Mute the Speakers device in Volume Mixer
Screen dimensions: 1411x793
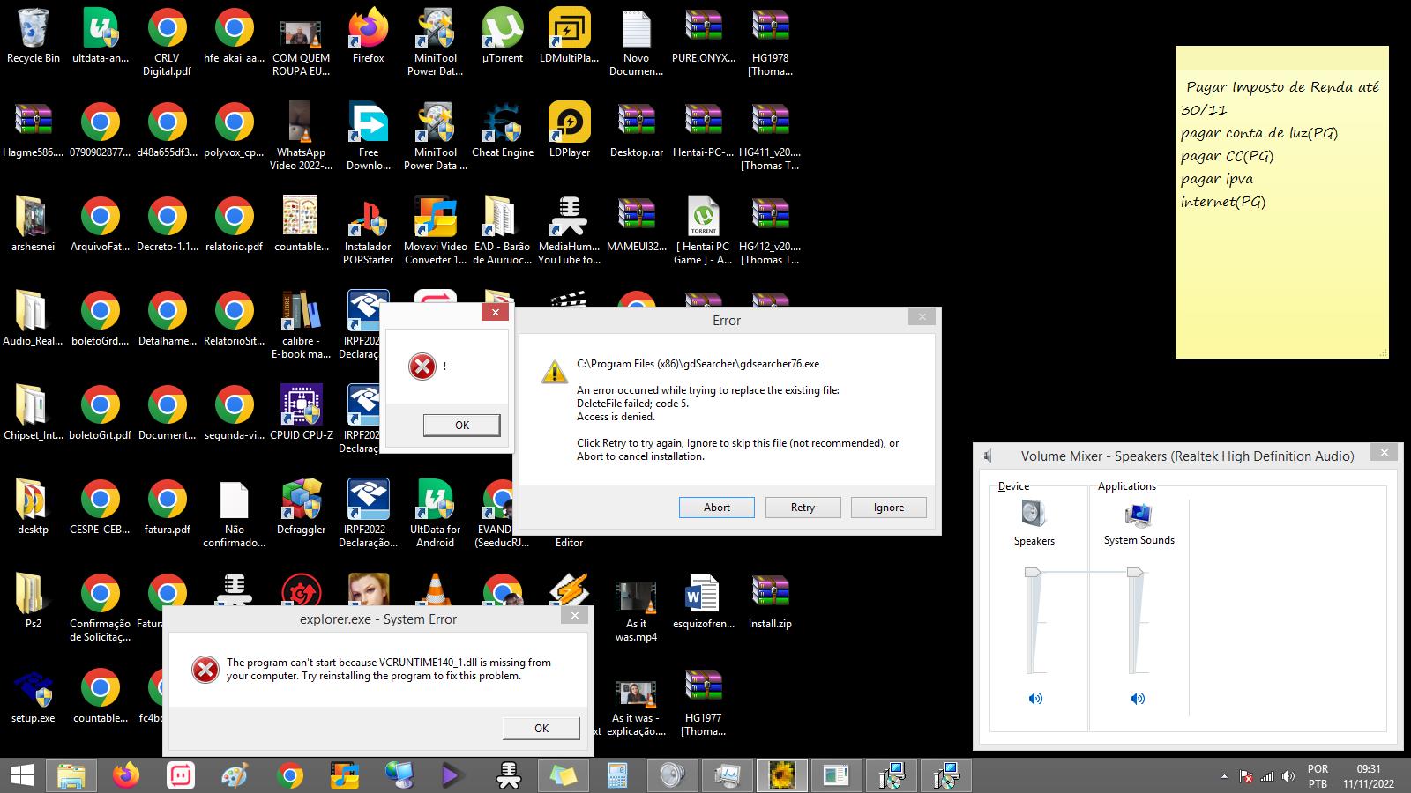click(1035, 699)
